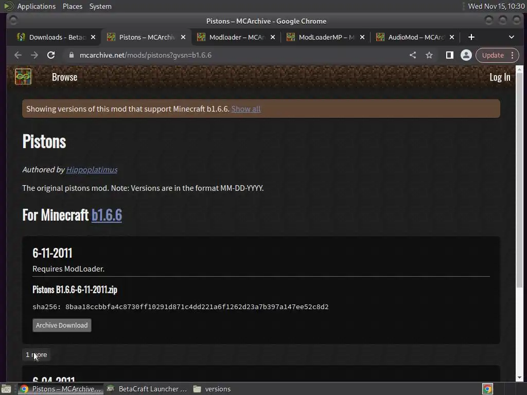The image size is (527, 395).
Task: Click the address bar URL field
Action: (235, 55)
